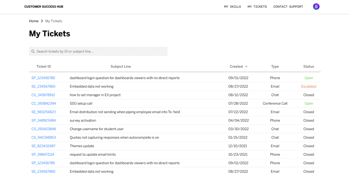
Task: Click the Home breadcrumb link
Action: [34, 21]
